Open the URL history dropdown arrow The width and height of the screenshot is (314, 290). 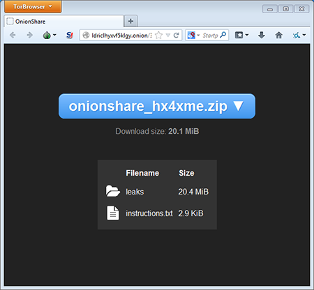pos(168,36)
